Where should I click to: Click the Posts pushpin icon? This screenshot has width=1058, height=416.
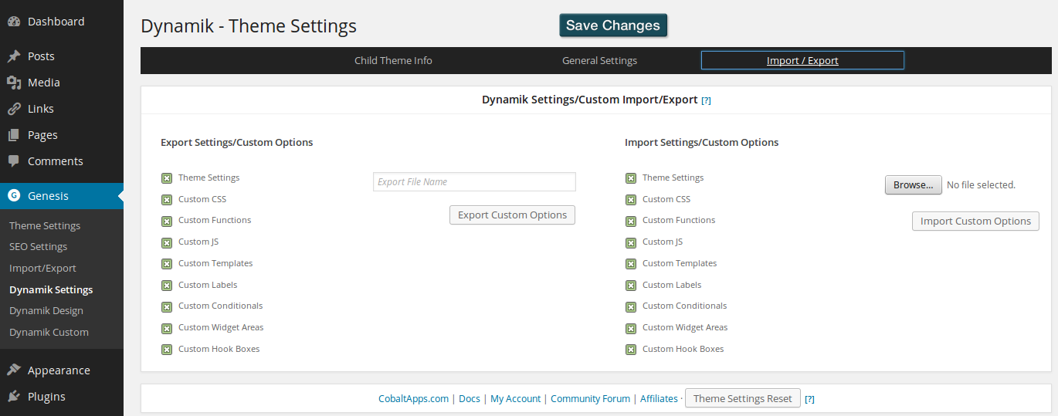14,56
